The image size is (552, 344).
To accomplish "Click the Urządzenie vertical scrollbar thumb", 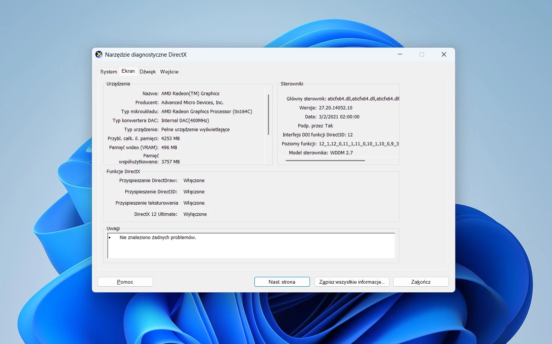I will coord(268,115).
